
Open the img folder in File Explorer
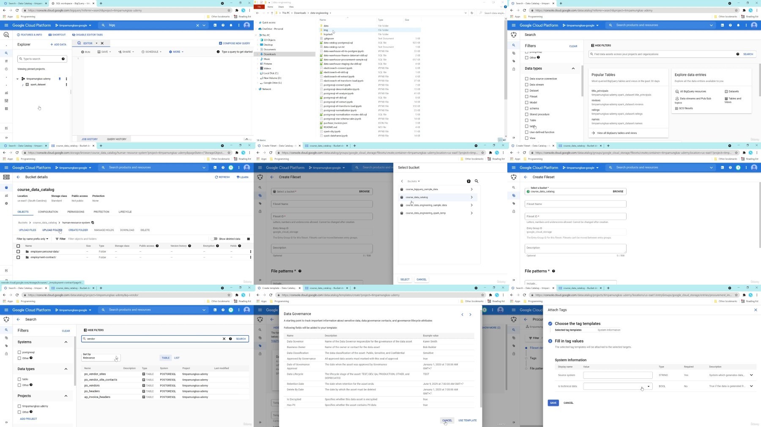coord(326,30)
